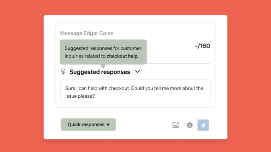This screenshot has height=152, width=271.
Task: Open the emoji picker smiley icon
Action: pyautogui.click(x=189, y=125)
